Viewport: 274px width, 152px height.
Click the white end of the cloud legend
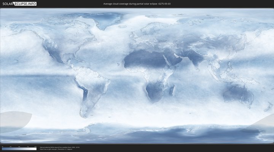(x=35, y=149)
